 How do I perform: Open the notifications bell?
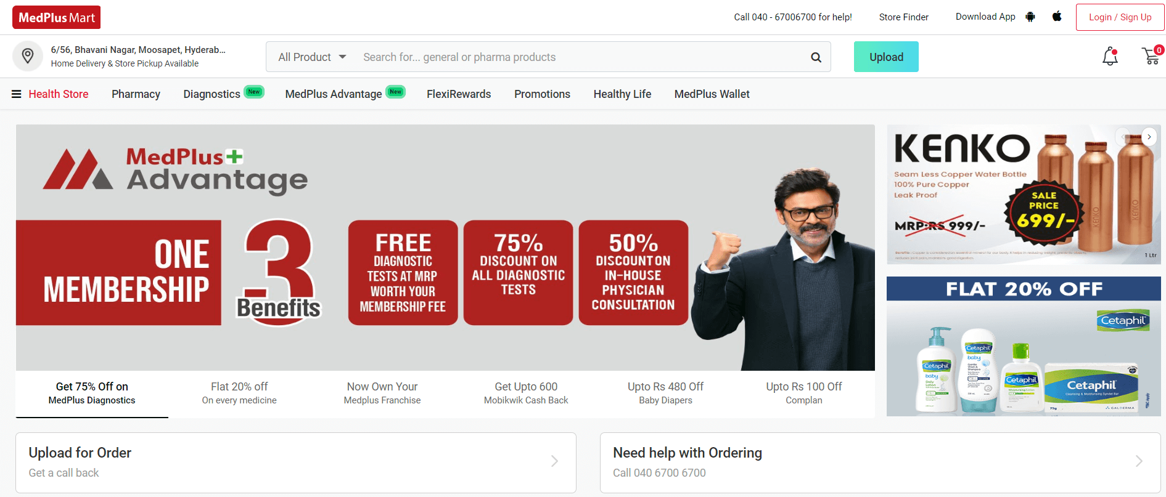click(x=1110, y=56)
